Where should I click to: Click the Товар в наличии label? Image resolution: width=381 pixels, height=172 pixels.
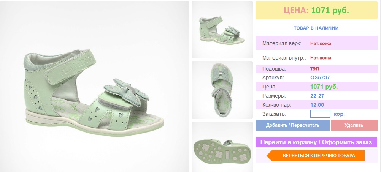(x=316, y=28)
